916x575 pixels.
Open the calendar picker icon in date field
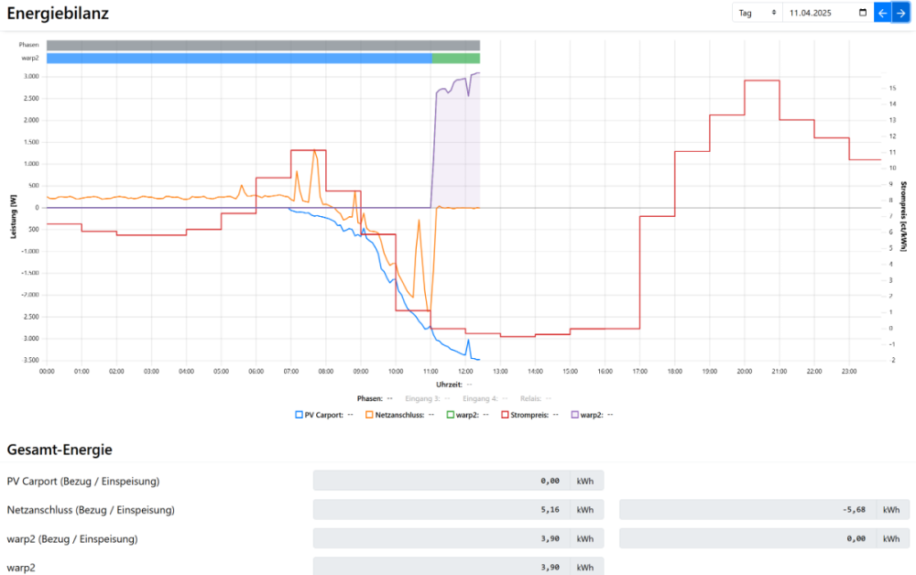(861, 13)
